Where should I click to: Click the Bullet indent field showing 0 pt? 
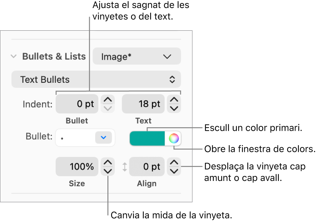click(x=77, y=104)
